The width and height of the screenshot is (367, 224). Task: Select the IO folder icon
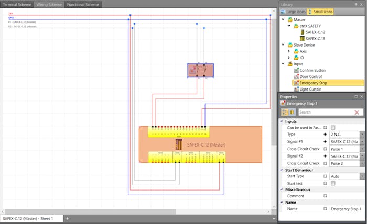pos(296,58)
